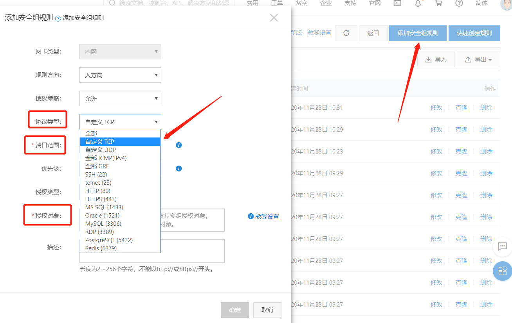Click 克隆 in the 09:29 row

461,173
